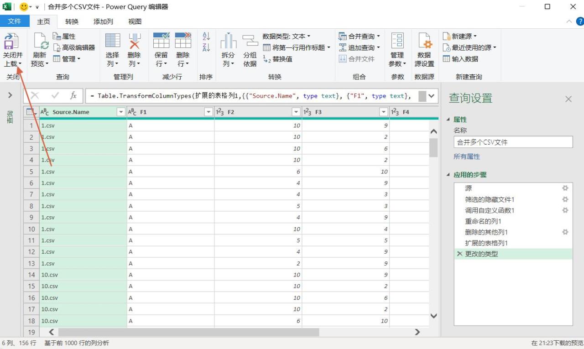Screen dimensions: 584x349
Task: Collapse the Applied Steps (应用的步骤) section
Action: (x=448, y=175)
